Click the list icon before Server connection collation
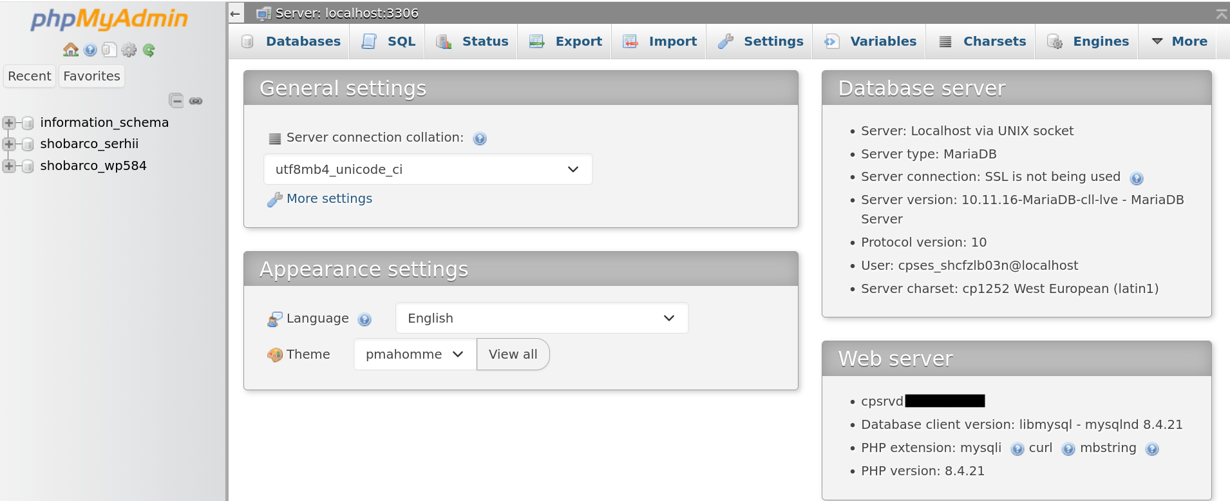This screenshot has height=501, width=1230. (275, 138)
